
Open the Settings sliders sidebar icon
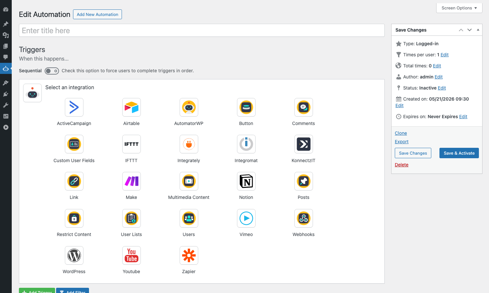pos(6,116)
